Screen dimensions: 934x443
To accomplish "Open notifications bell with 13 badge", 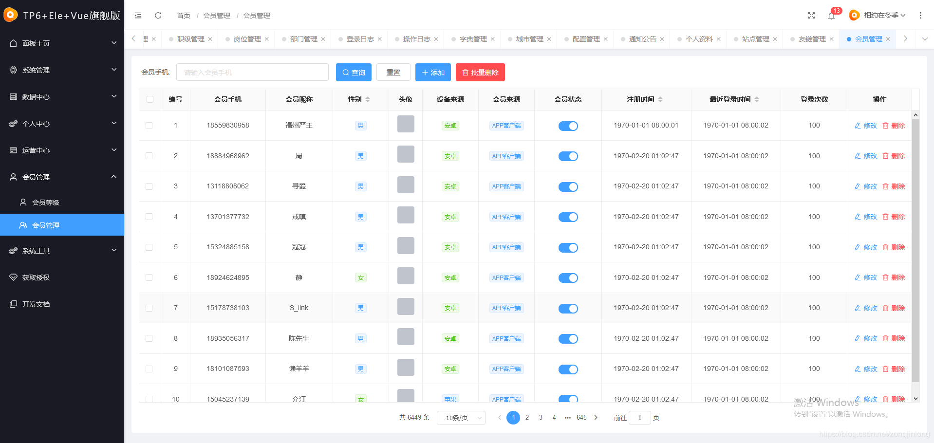I will click(x=832, y=16).
